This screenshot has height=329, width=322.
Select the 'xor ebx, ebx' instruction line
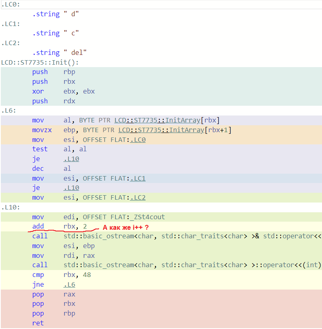point(63,92)
